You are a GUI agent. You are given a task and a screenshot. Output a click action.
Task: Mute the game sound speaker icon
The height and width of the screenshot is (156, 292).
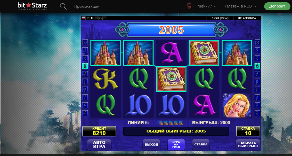pyautogui.click(x=92, y=18)
